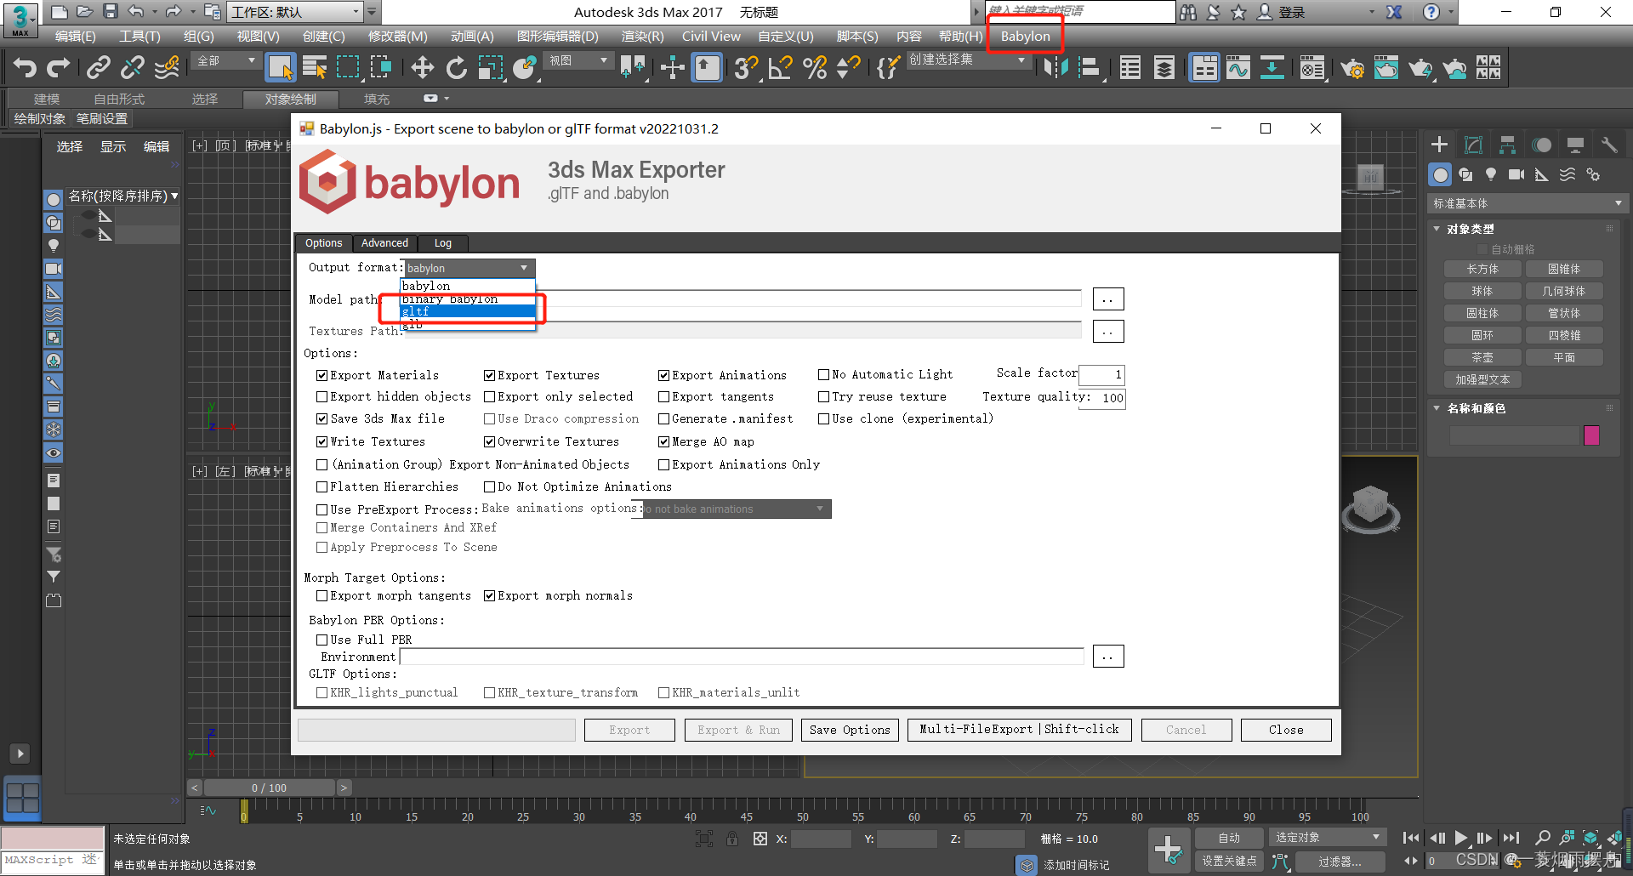This screenshot has height=876, width=1633.
Task: Open reference coordinate system dropdown
Action: pos(578,60)
